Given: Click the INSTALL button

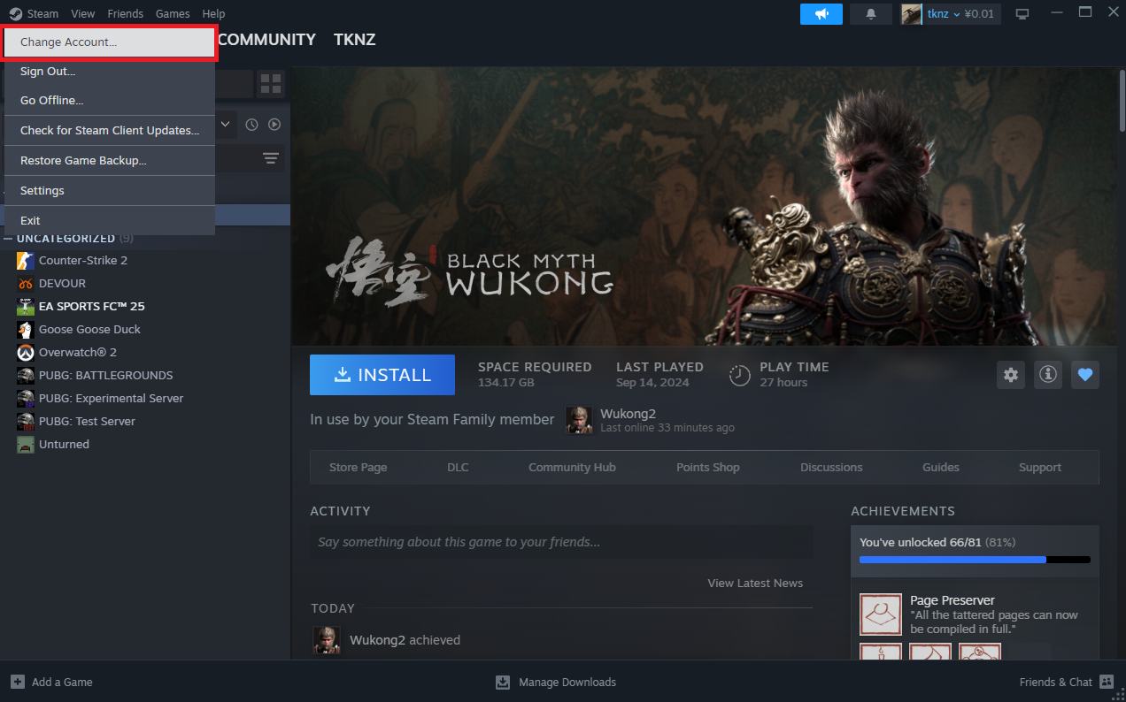Looking at the screenshot, I should [x=382, y=375].
